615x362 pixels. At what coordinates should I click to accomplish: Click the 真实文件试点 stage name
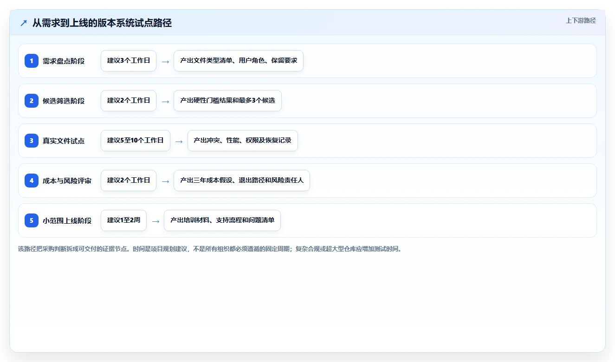[64, 141]
